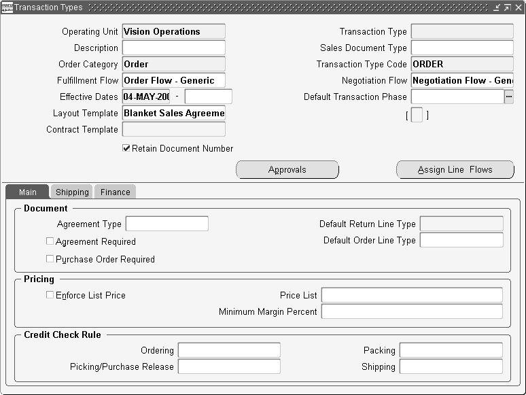Click the Contract Template field
Image resolution: width=526 pixels, height=395 pixels.
174,129
